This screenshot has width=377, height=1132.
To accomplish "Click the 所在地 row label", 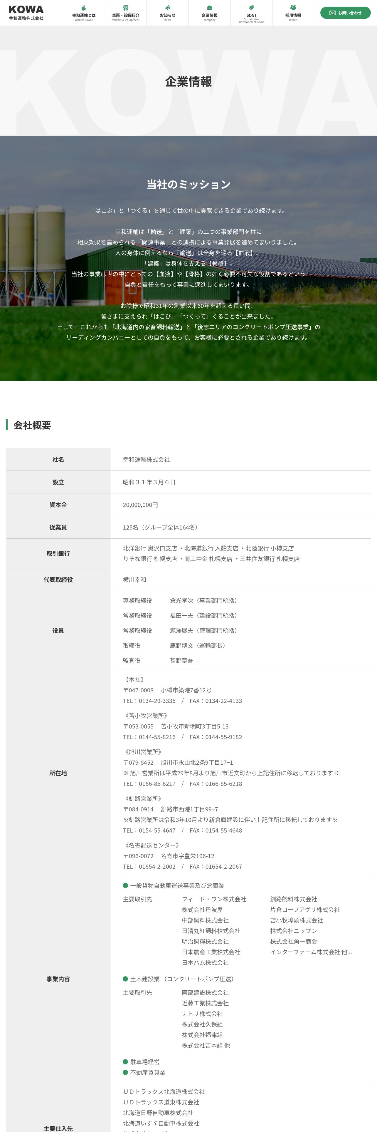I will coord(58,773).
